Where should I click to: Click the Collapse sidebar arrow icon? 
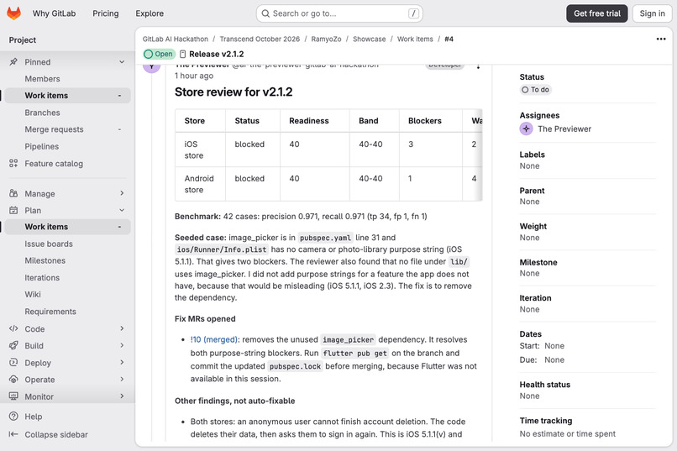point(13,434)
